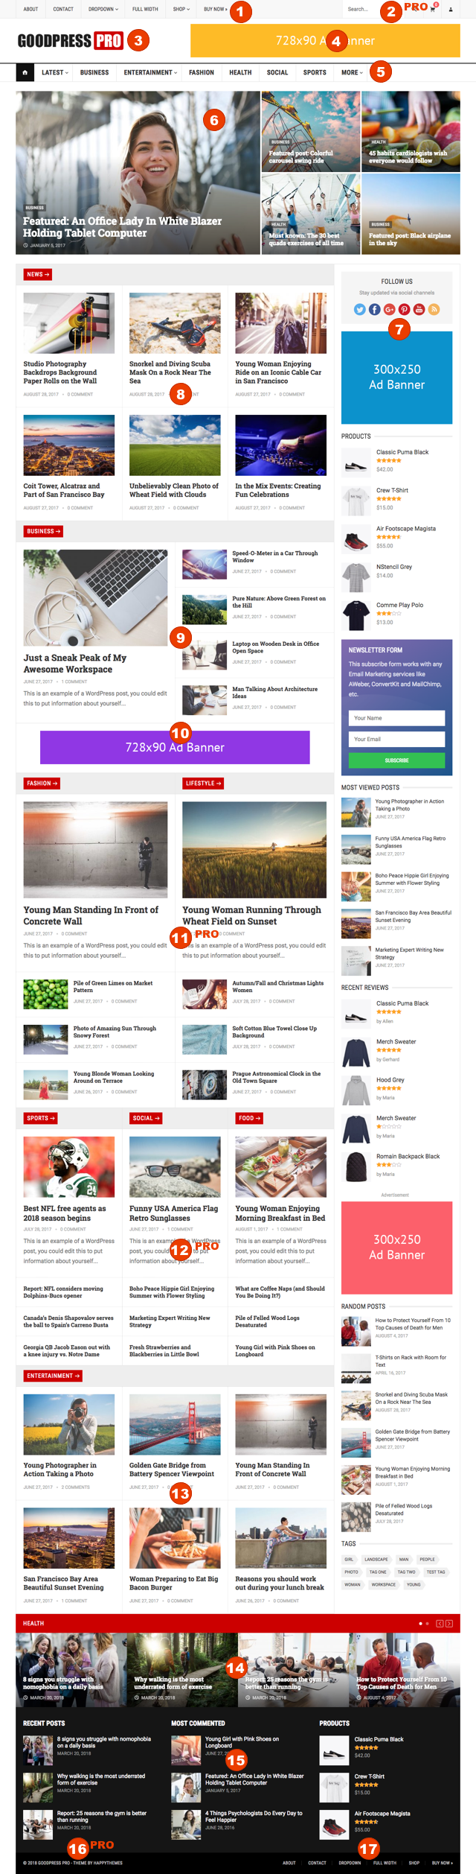
Task: Open the YouTube follow icon
Action: tap(419, 309)
